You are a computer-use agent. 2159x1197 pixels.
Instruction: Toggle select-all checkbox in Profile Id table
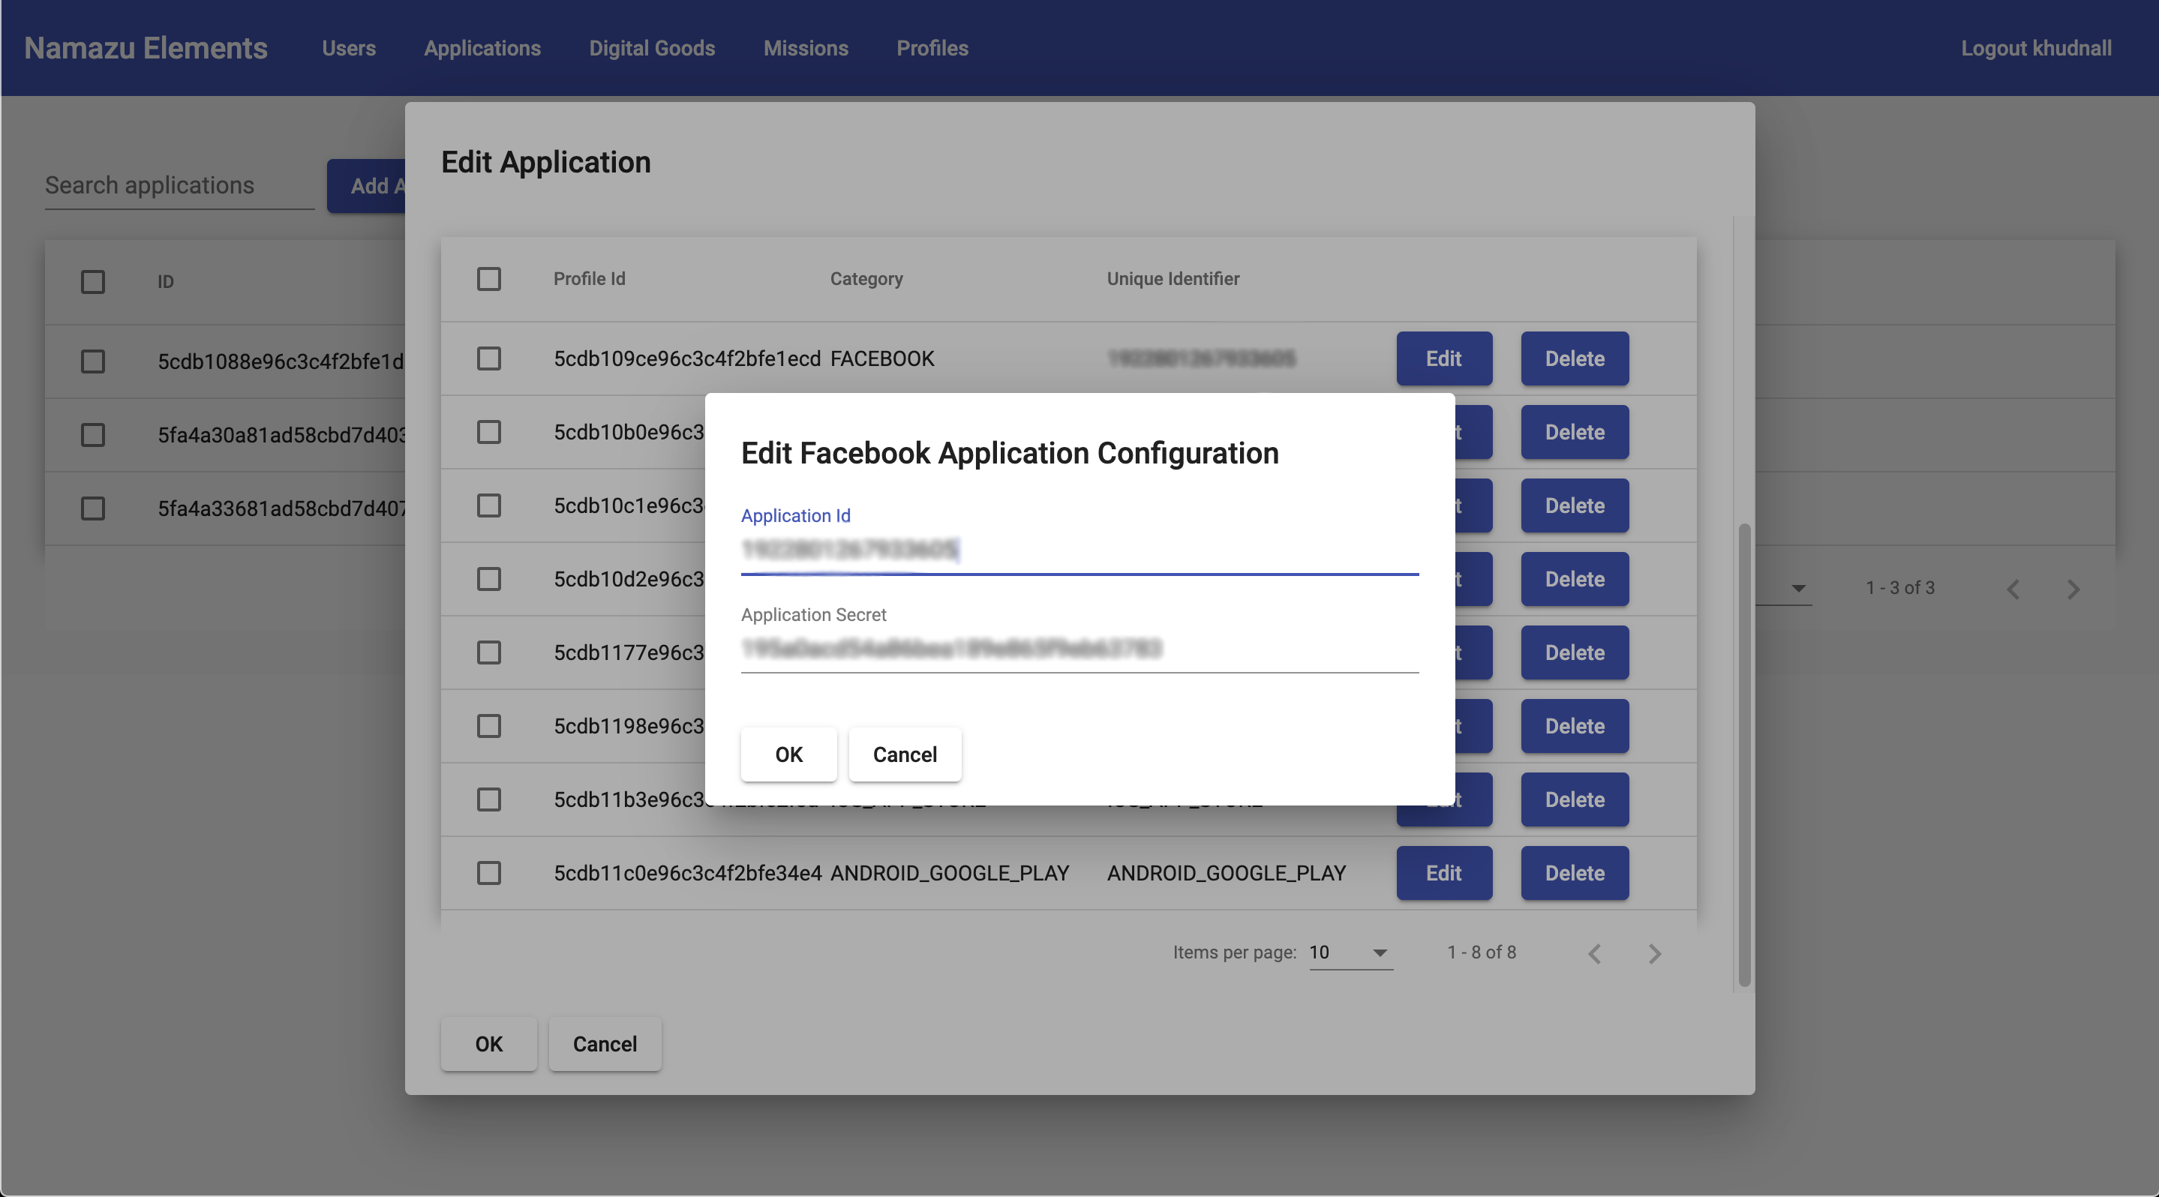pyautogui.click(x=488, y=279)
